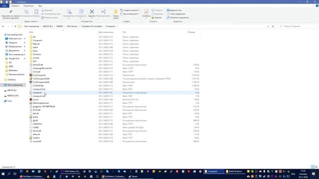This screenshot has height=179, width=319.
Task: Click the Вставить clipboard paste icon
Action: 36,12
